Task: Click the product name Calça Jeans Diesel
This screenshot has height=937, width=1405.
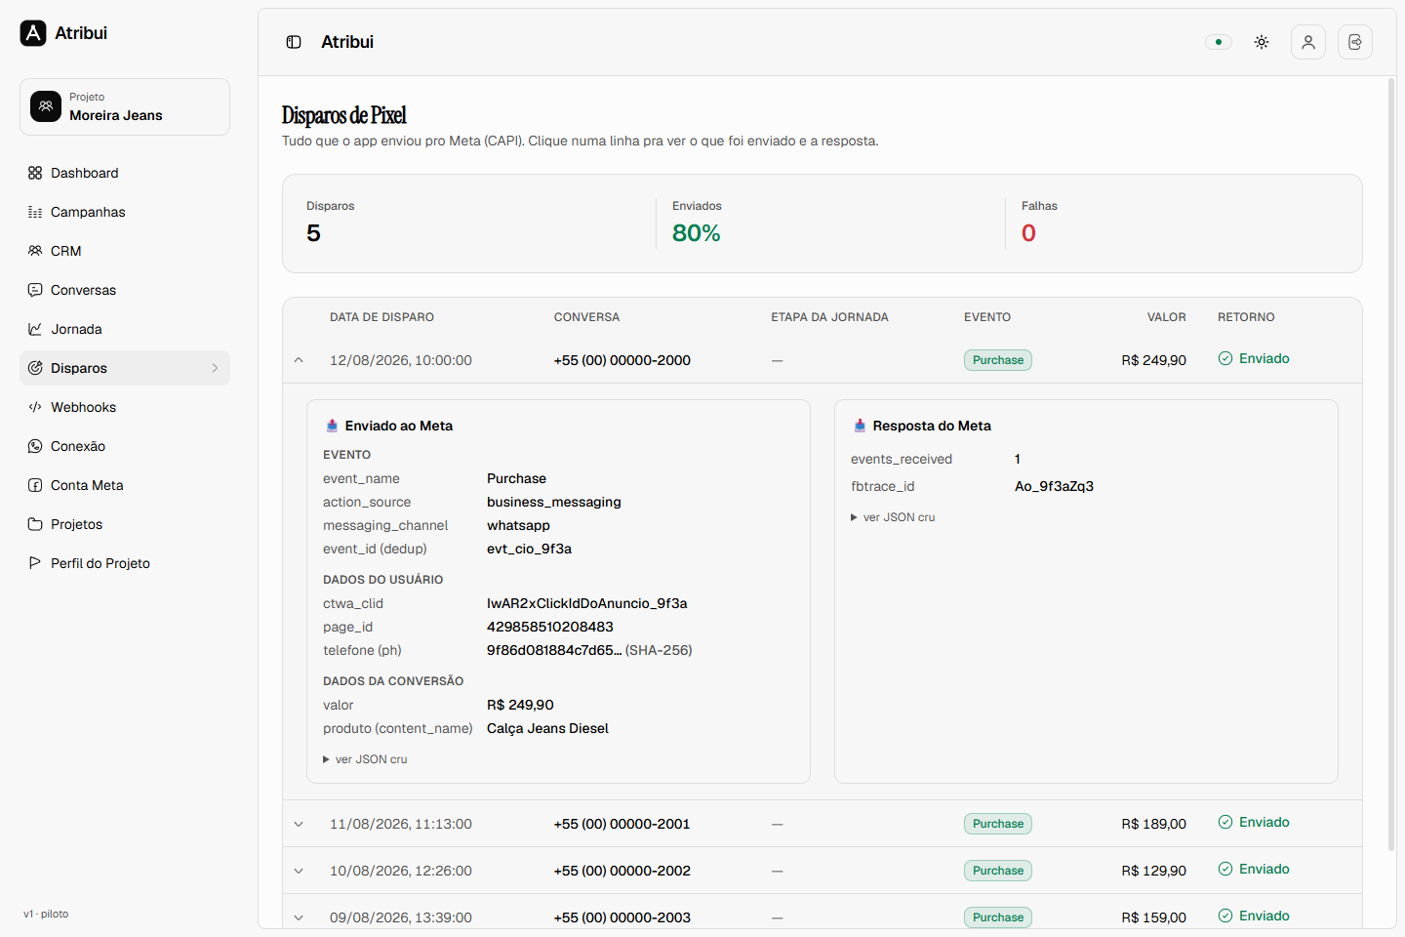Action: pos(547,728)
